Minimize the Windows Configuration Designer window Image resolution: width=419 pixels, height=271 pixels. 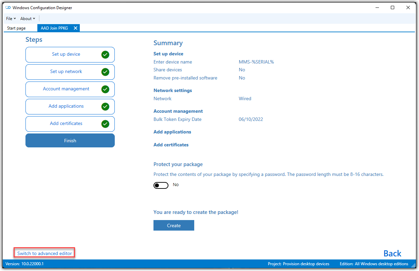(x=377, y=7)
